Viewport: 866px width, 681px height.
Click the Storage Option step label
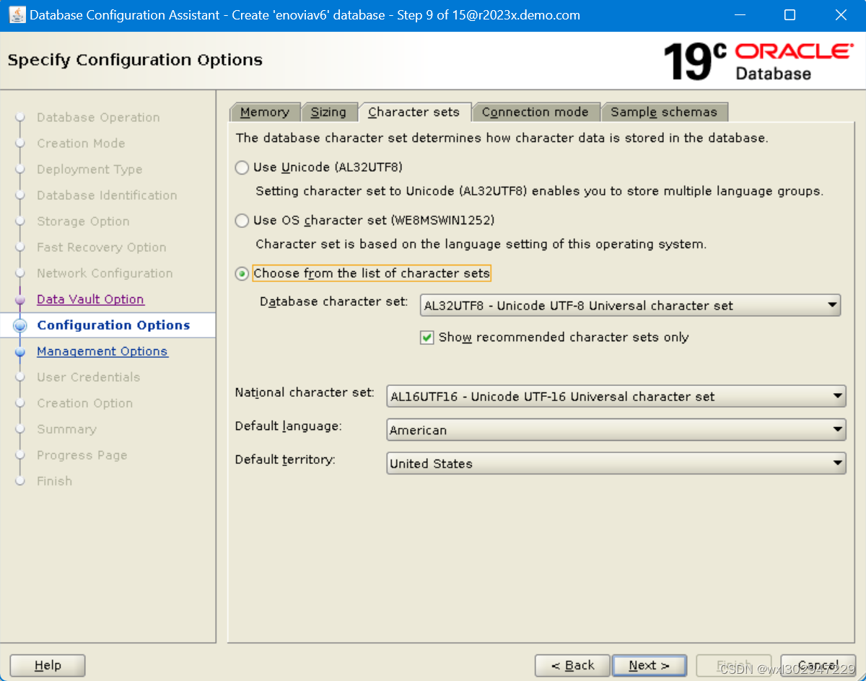(83, 221)
